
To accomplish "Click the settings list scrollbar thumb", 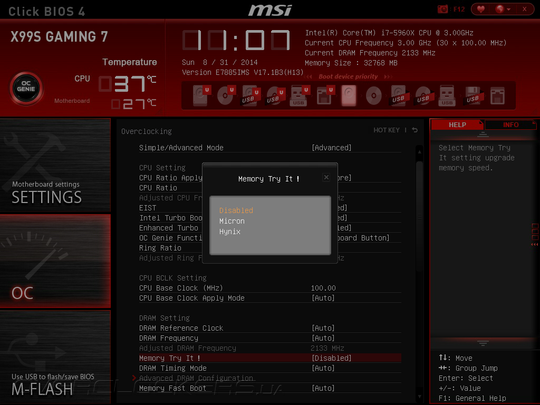I will [x=419, y=217].
